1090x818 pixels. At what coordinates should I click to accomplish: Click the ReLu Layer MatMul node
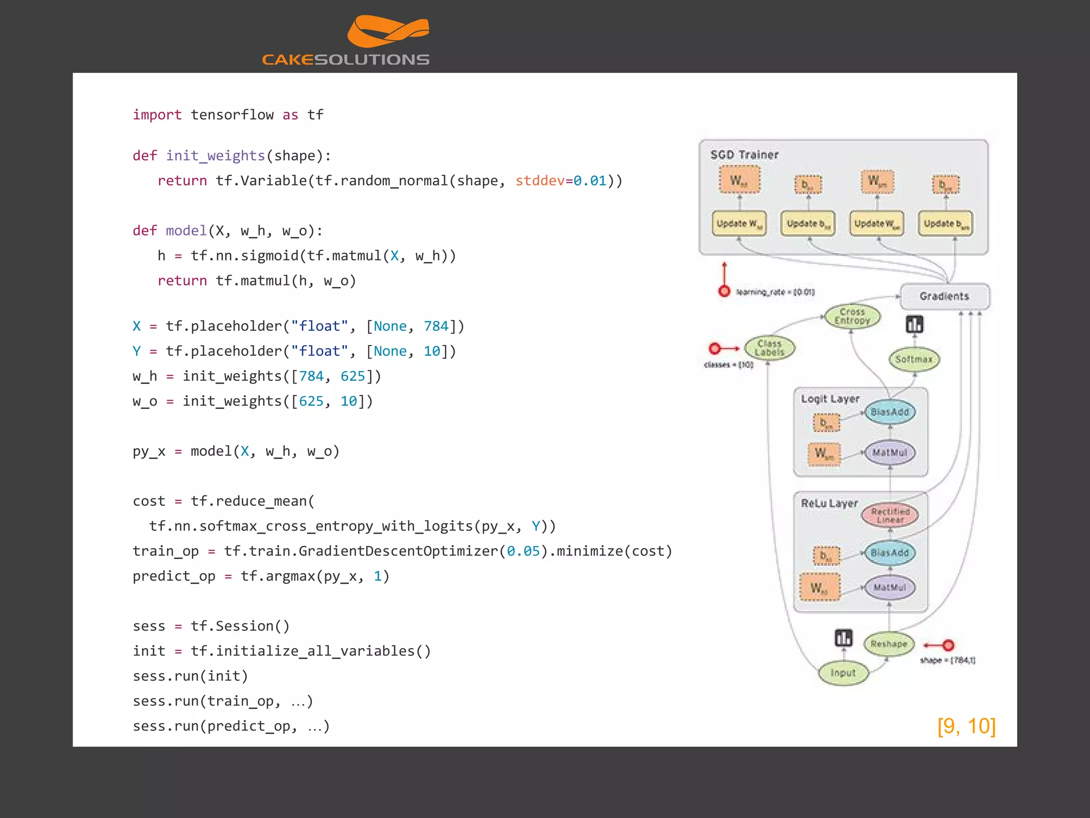(x=889, y=587)
